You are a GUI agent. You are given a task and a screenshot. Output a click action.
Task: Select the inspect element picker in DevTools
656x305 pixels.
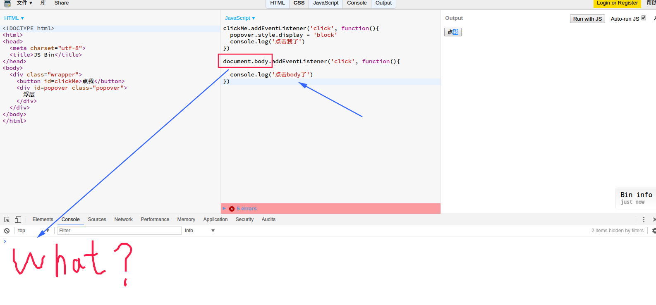(7, 219)
